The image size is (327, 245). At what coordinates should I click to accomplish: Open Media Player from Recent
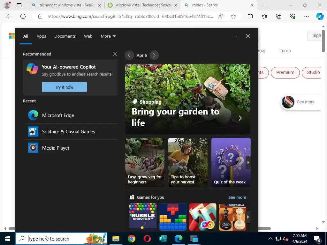point(70,148)
